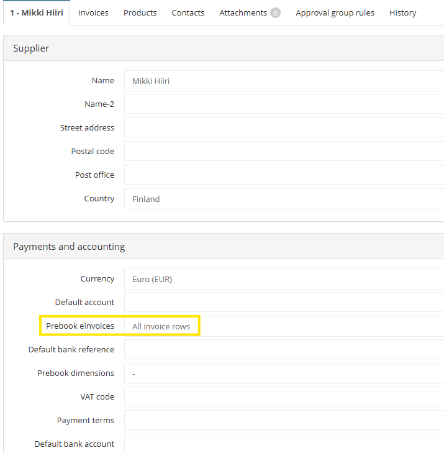Click the Default bank reference field
The image size is (444, 453).
284,350
